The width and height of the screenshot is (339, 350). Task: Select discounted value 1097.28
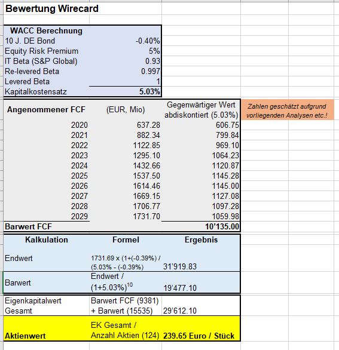(x=225, y=206)
